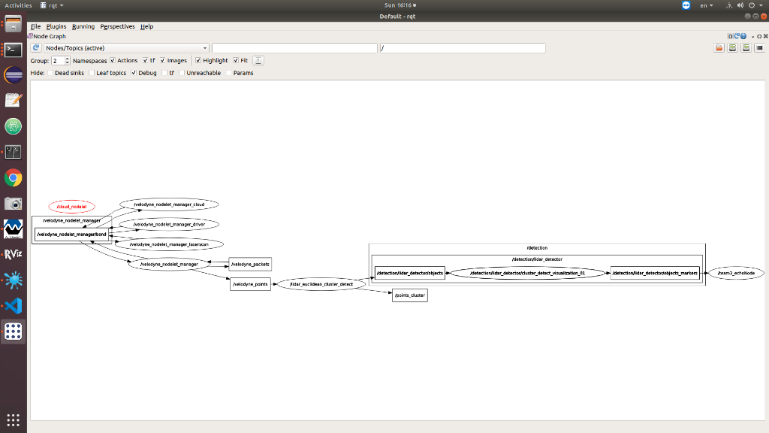The image size is (769, 433).
Task: Open the Help menu
Action: 146,26
